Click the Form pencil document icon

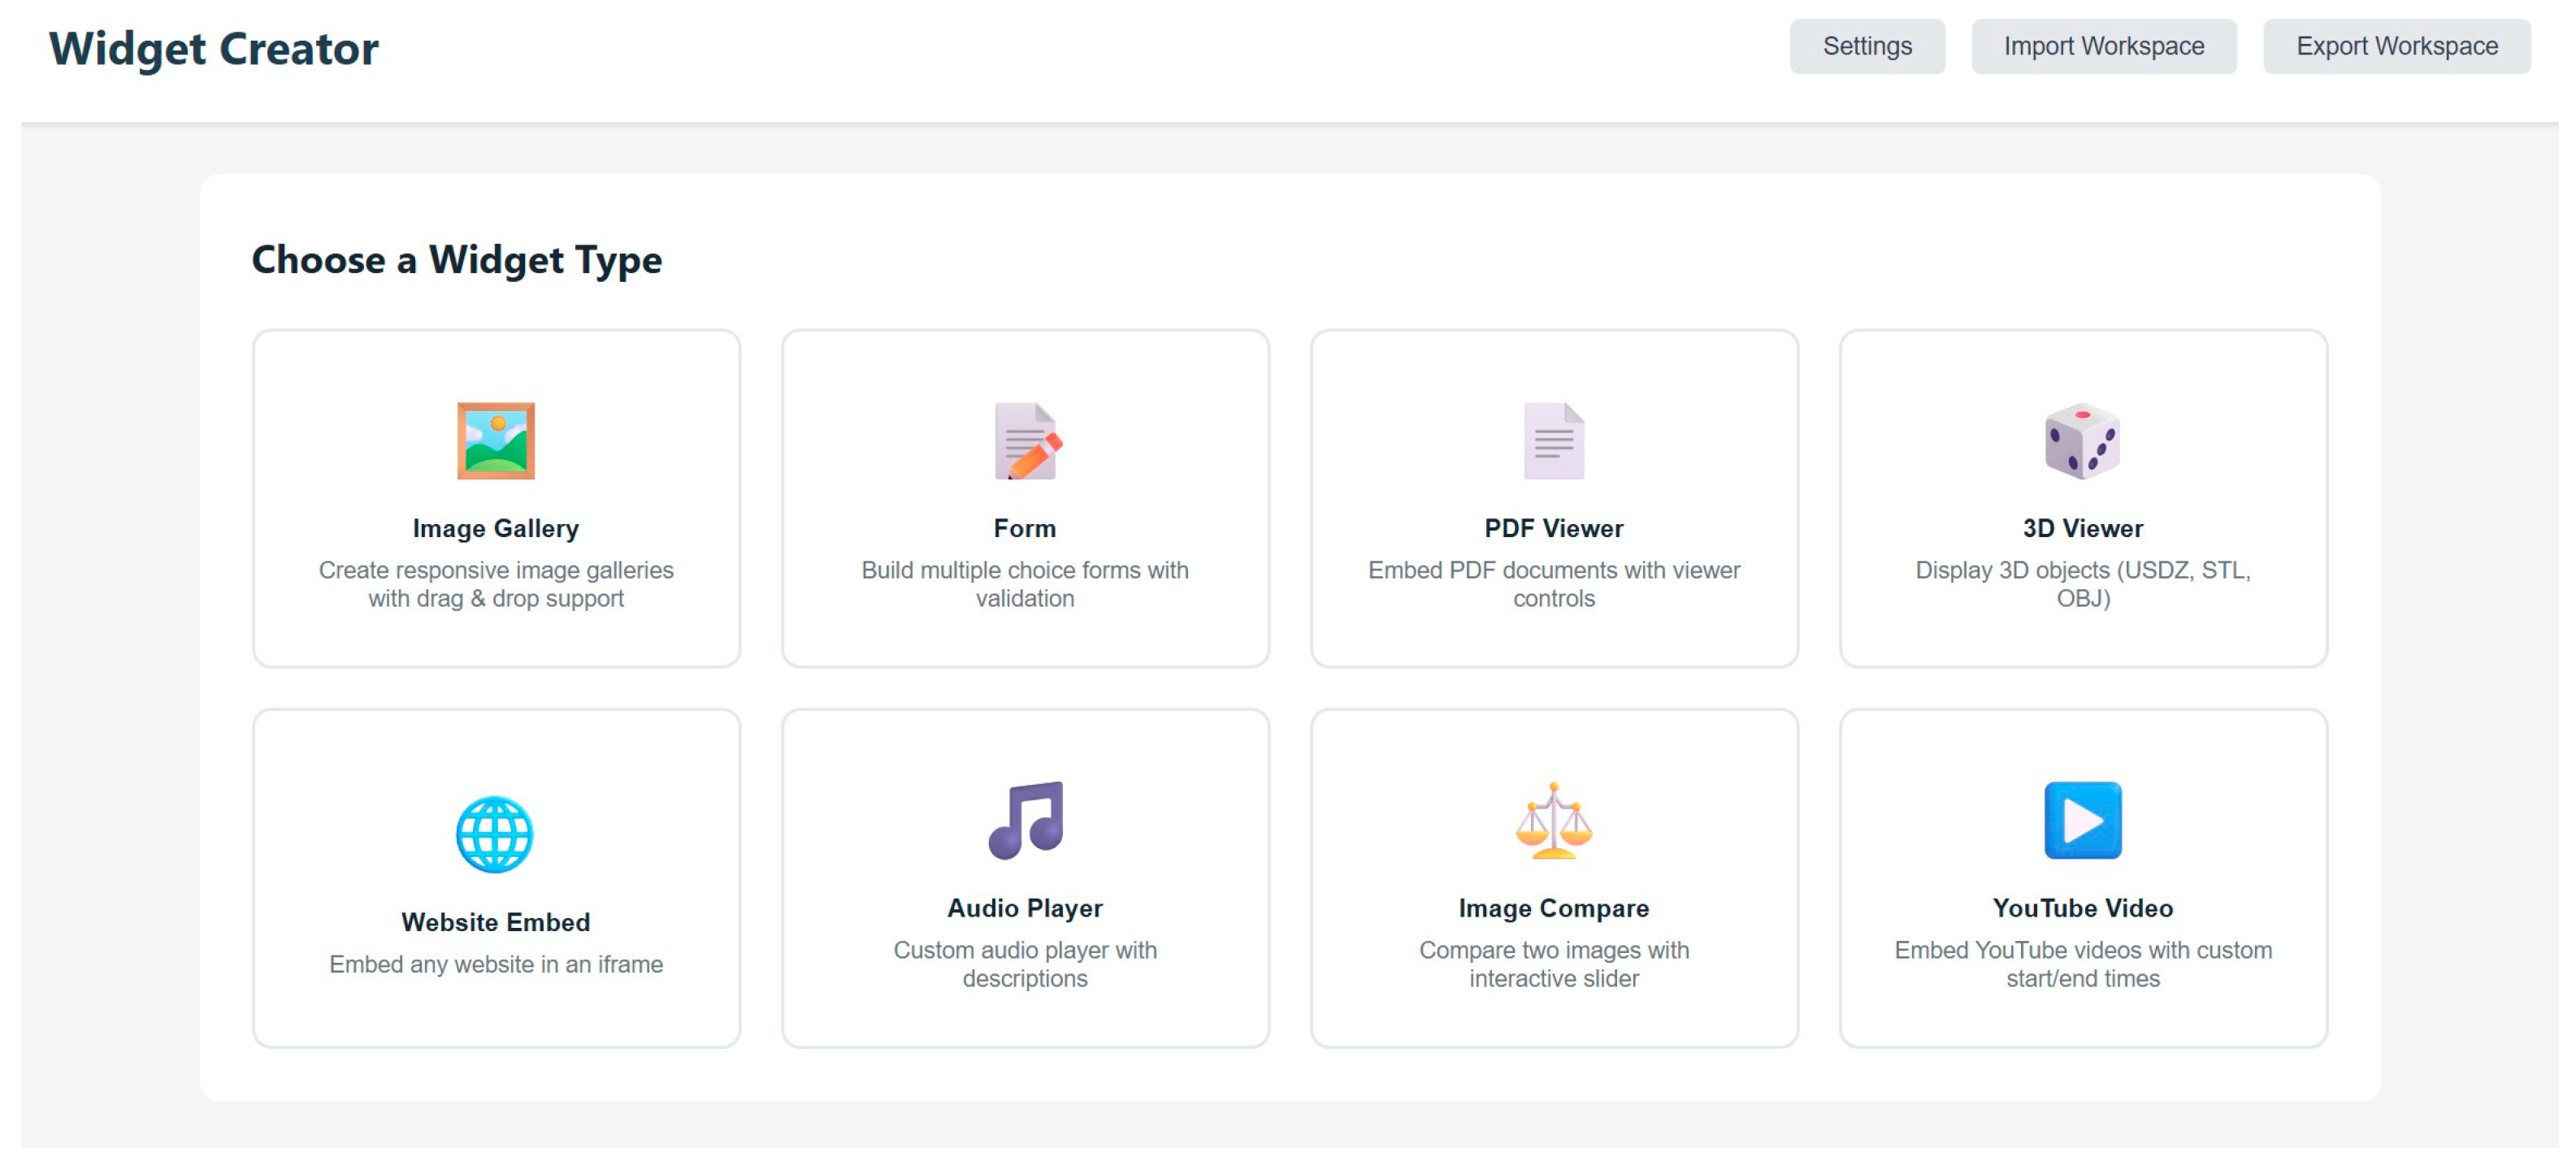1026,441
